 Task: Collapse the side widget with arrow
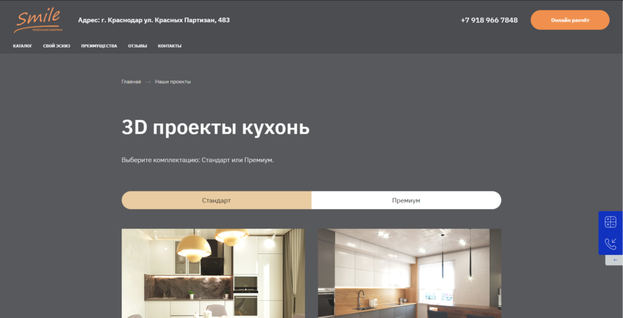pos(616,260)
